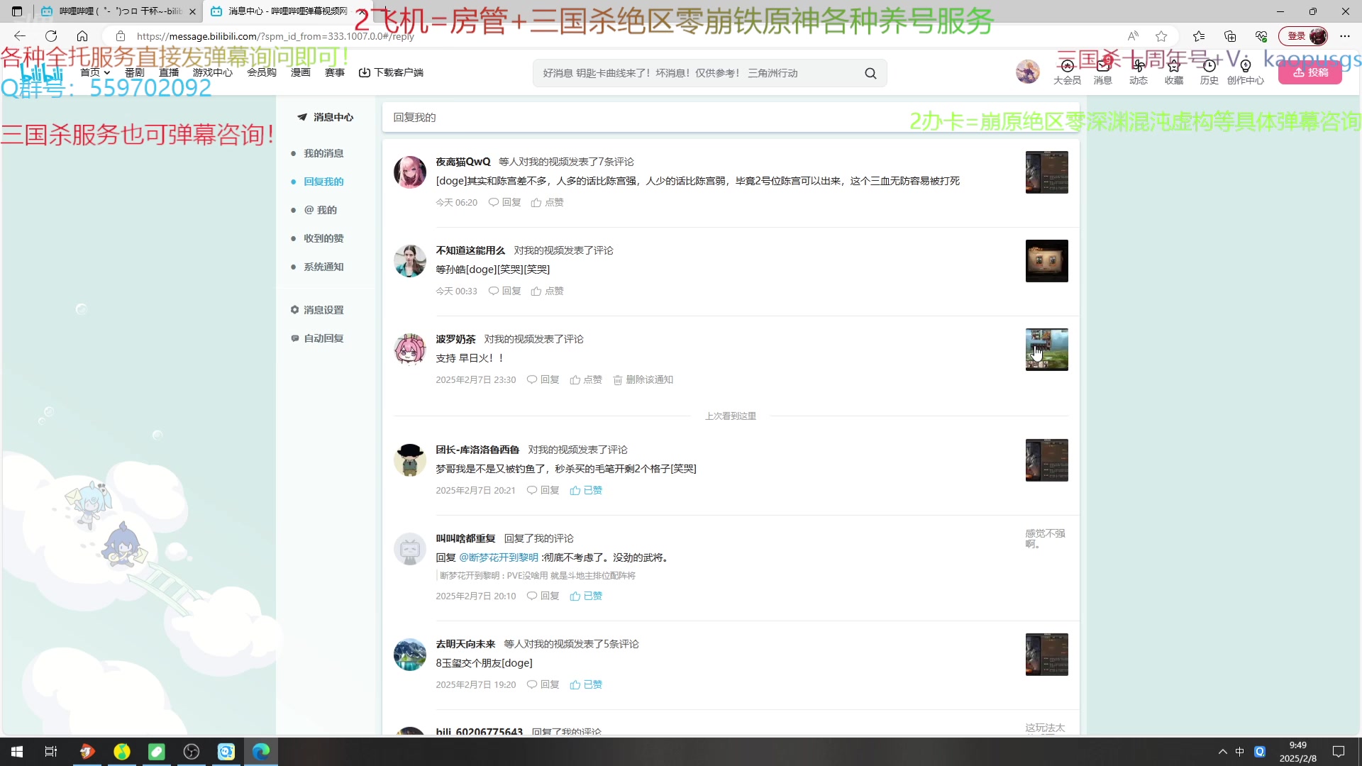Unlike 叫叫啥都重复's comment 已赞
The image size is (1362, 766).
586,596
